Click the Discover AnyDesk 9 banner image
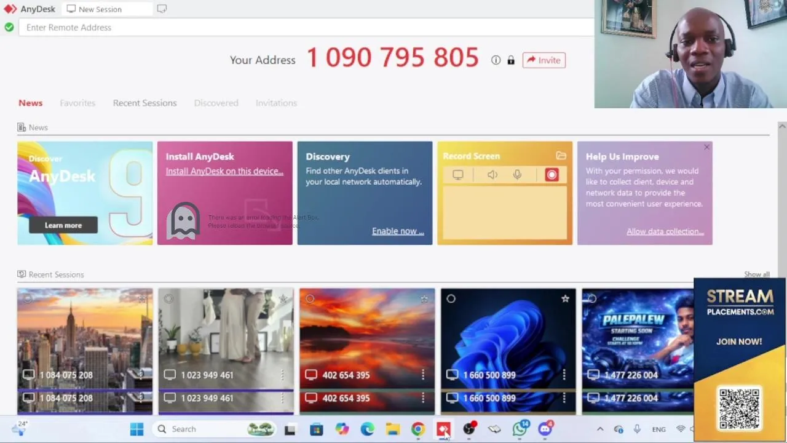Viewport: 787px width, 443px height. click(x=85, y=193)
